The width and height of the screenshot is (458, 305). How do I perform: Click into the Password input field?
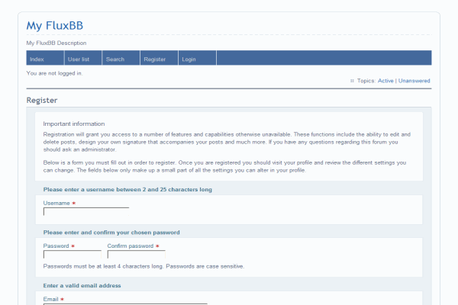pos(72,255)
